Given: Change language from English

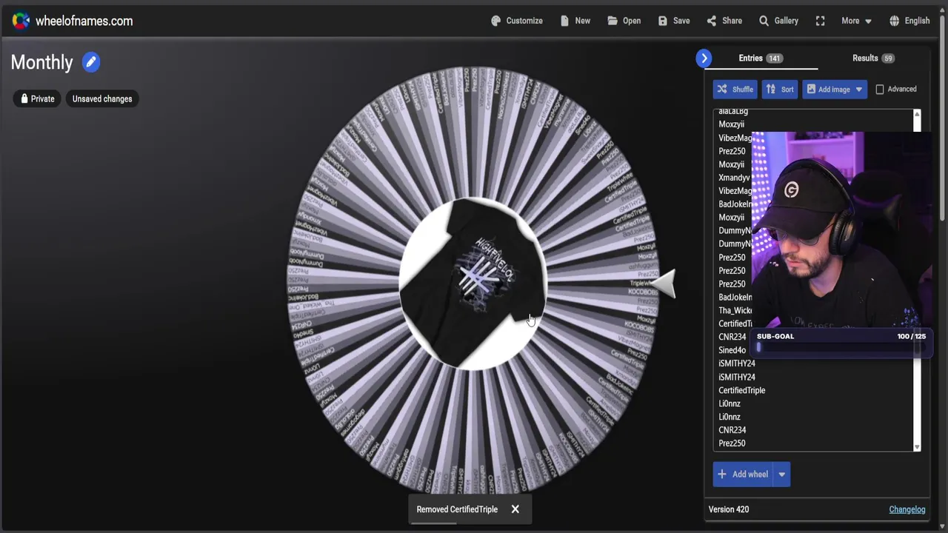Looking at the screenshot, I should 909,21.
